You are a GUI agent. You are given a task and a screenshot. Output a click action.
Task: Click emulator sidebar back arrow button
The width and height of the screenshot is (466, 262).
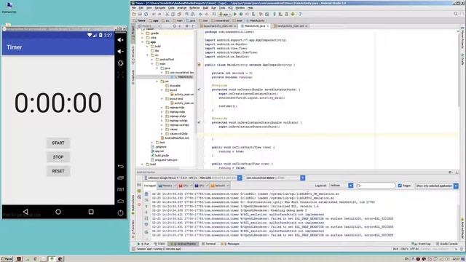pos(120,166)
